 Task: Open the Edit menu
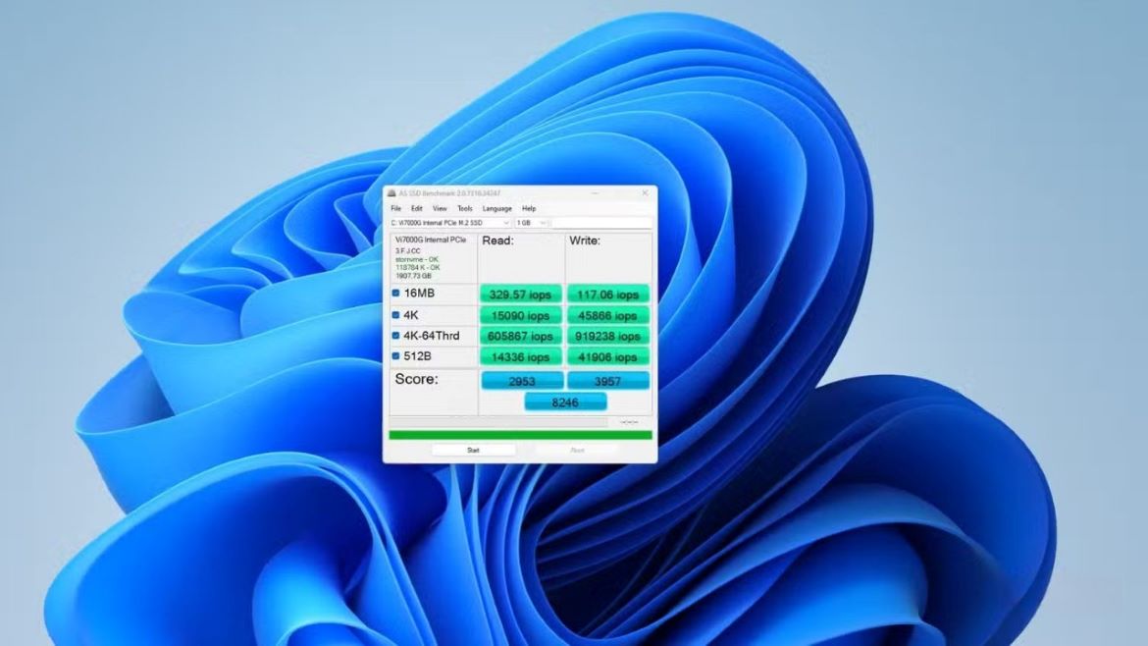click(x=417, y=208)
